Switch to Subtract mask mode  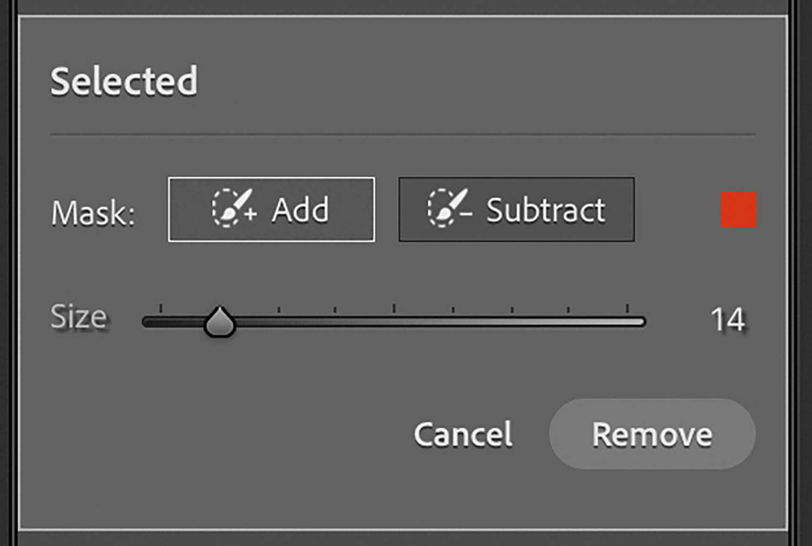[x=516, y=209]
